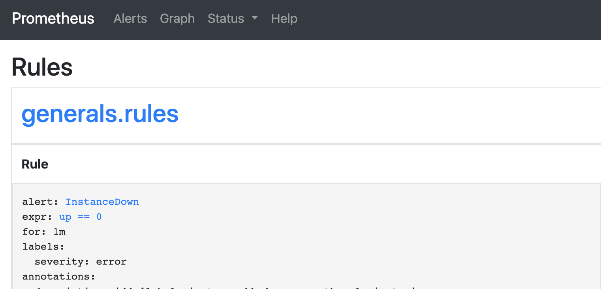This screenshot has width=601, height=289.
Task: Open the 'up == 0' expression link
Action: [81, 217]
